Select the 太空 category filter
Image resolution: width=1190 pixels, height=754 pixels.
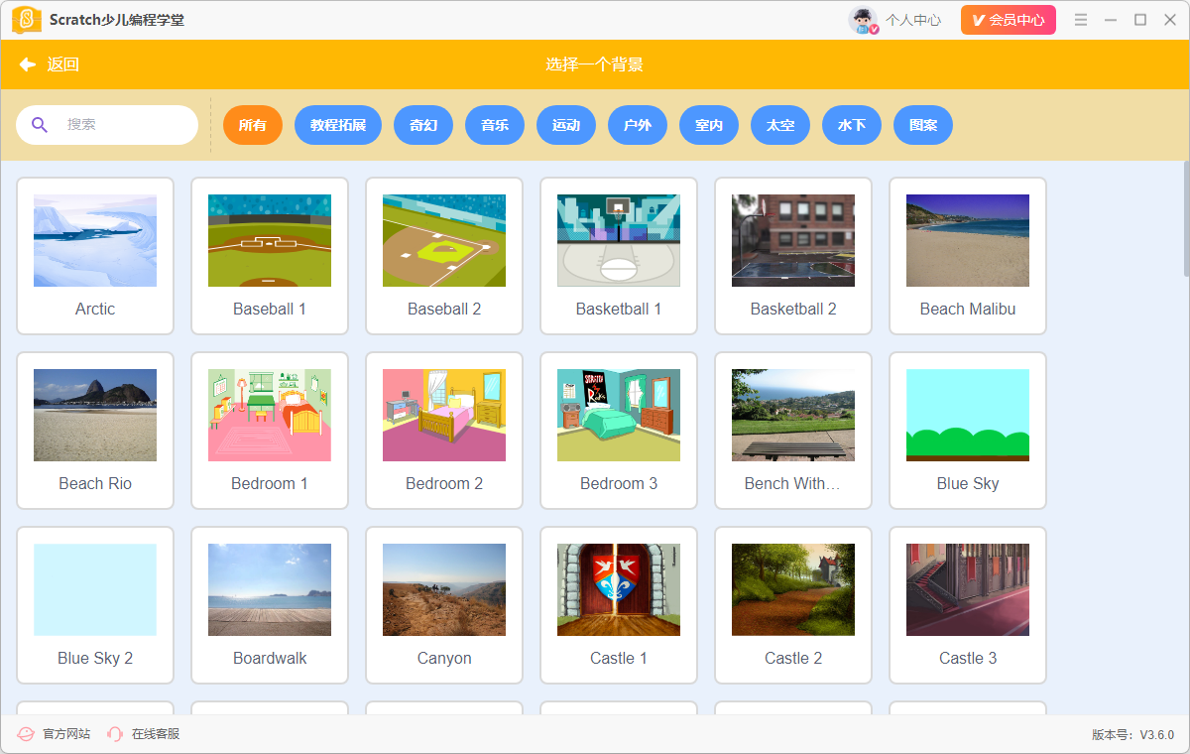(x=780, y=125)
